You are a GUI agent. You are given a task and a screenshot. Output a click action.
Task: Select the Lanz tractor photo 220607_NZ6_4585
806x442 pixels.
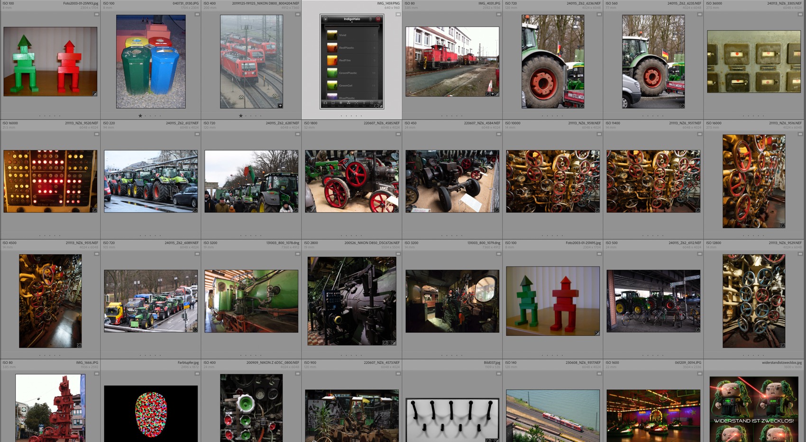352,181
